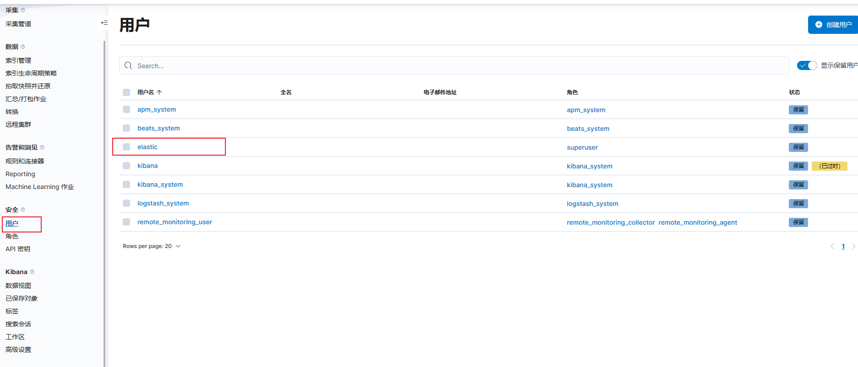Select elastic row checkbox

tap(126, 147)
